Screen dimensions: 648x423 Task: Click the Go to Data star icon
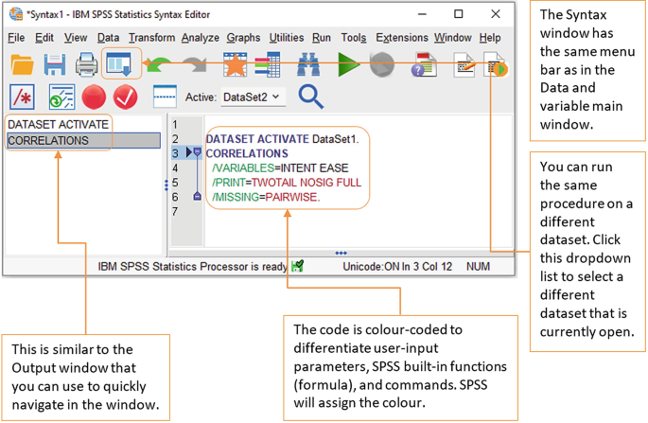coord(234,64)
